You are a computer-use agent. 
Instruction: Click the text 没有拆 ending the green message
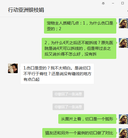coord(91,54)
